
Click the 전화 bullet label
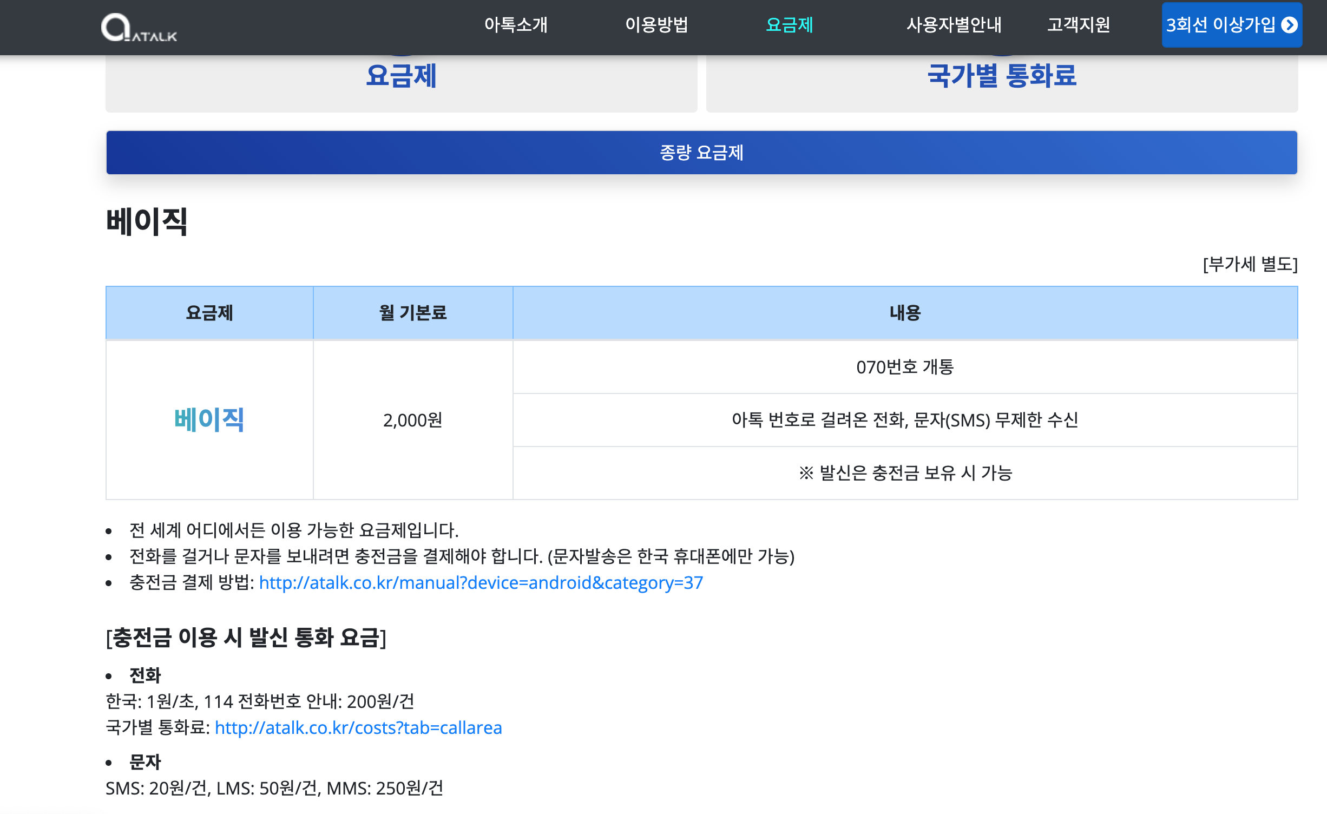pyautogui.click(x=145, y=675)
